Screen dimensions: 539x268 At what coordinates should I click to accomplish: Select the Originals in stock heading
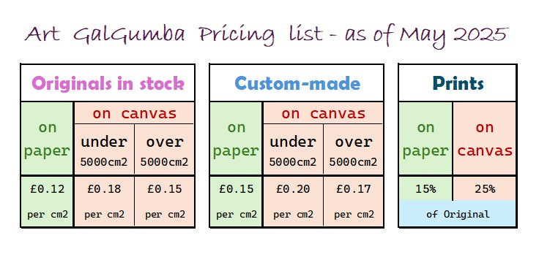(108, 83)
